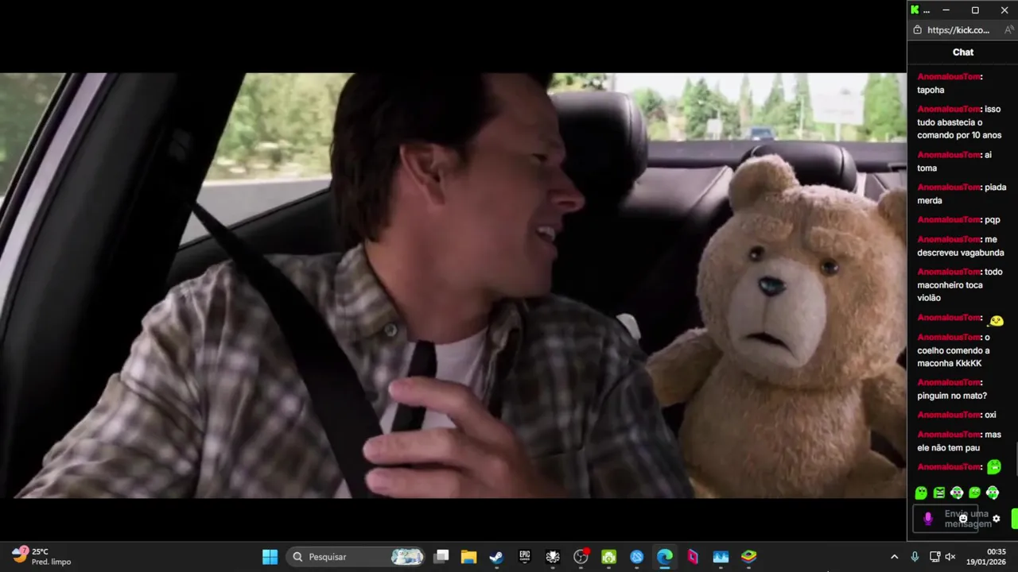The width and height of the screenshot is (1018, 572).
Task: Click the 'Chat' header label
Action: pyautogui.click(x=963, y=52)
